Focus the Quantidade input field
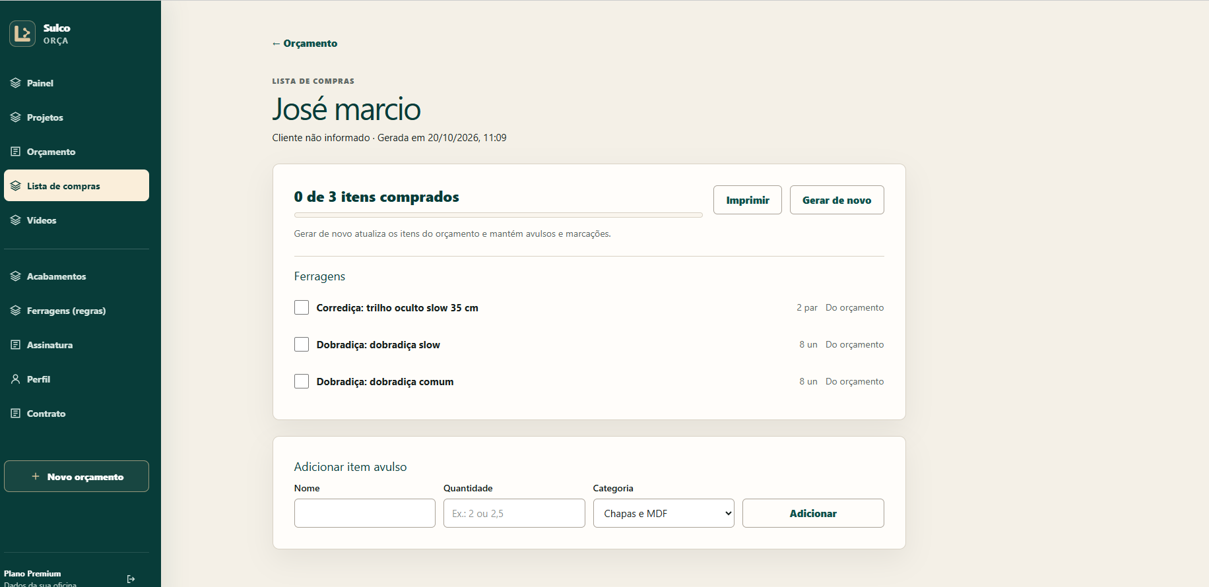The height and width of the screenshot is (587, 1209). point(514,513)
